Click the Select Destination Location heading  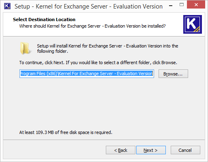(x=44, y=19)
